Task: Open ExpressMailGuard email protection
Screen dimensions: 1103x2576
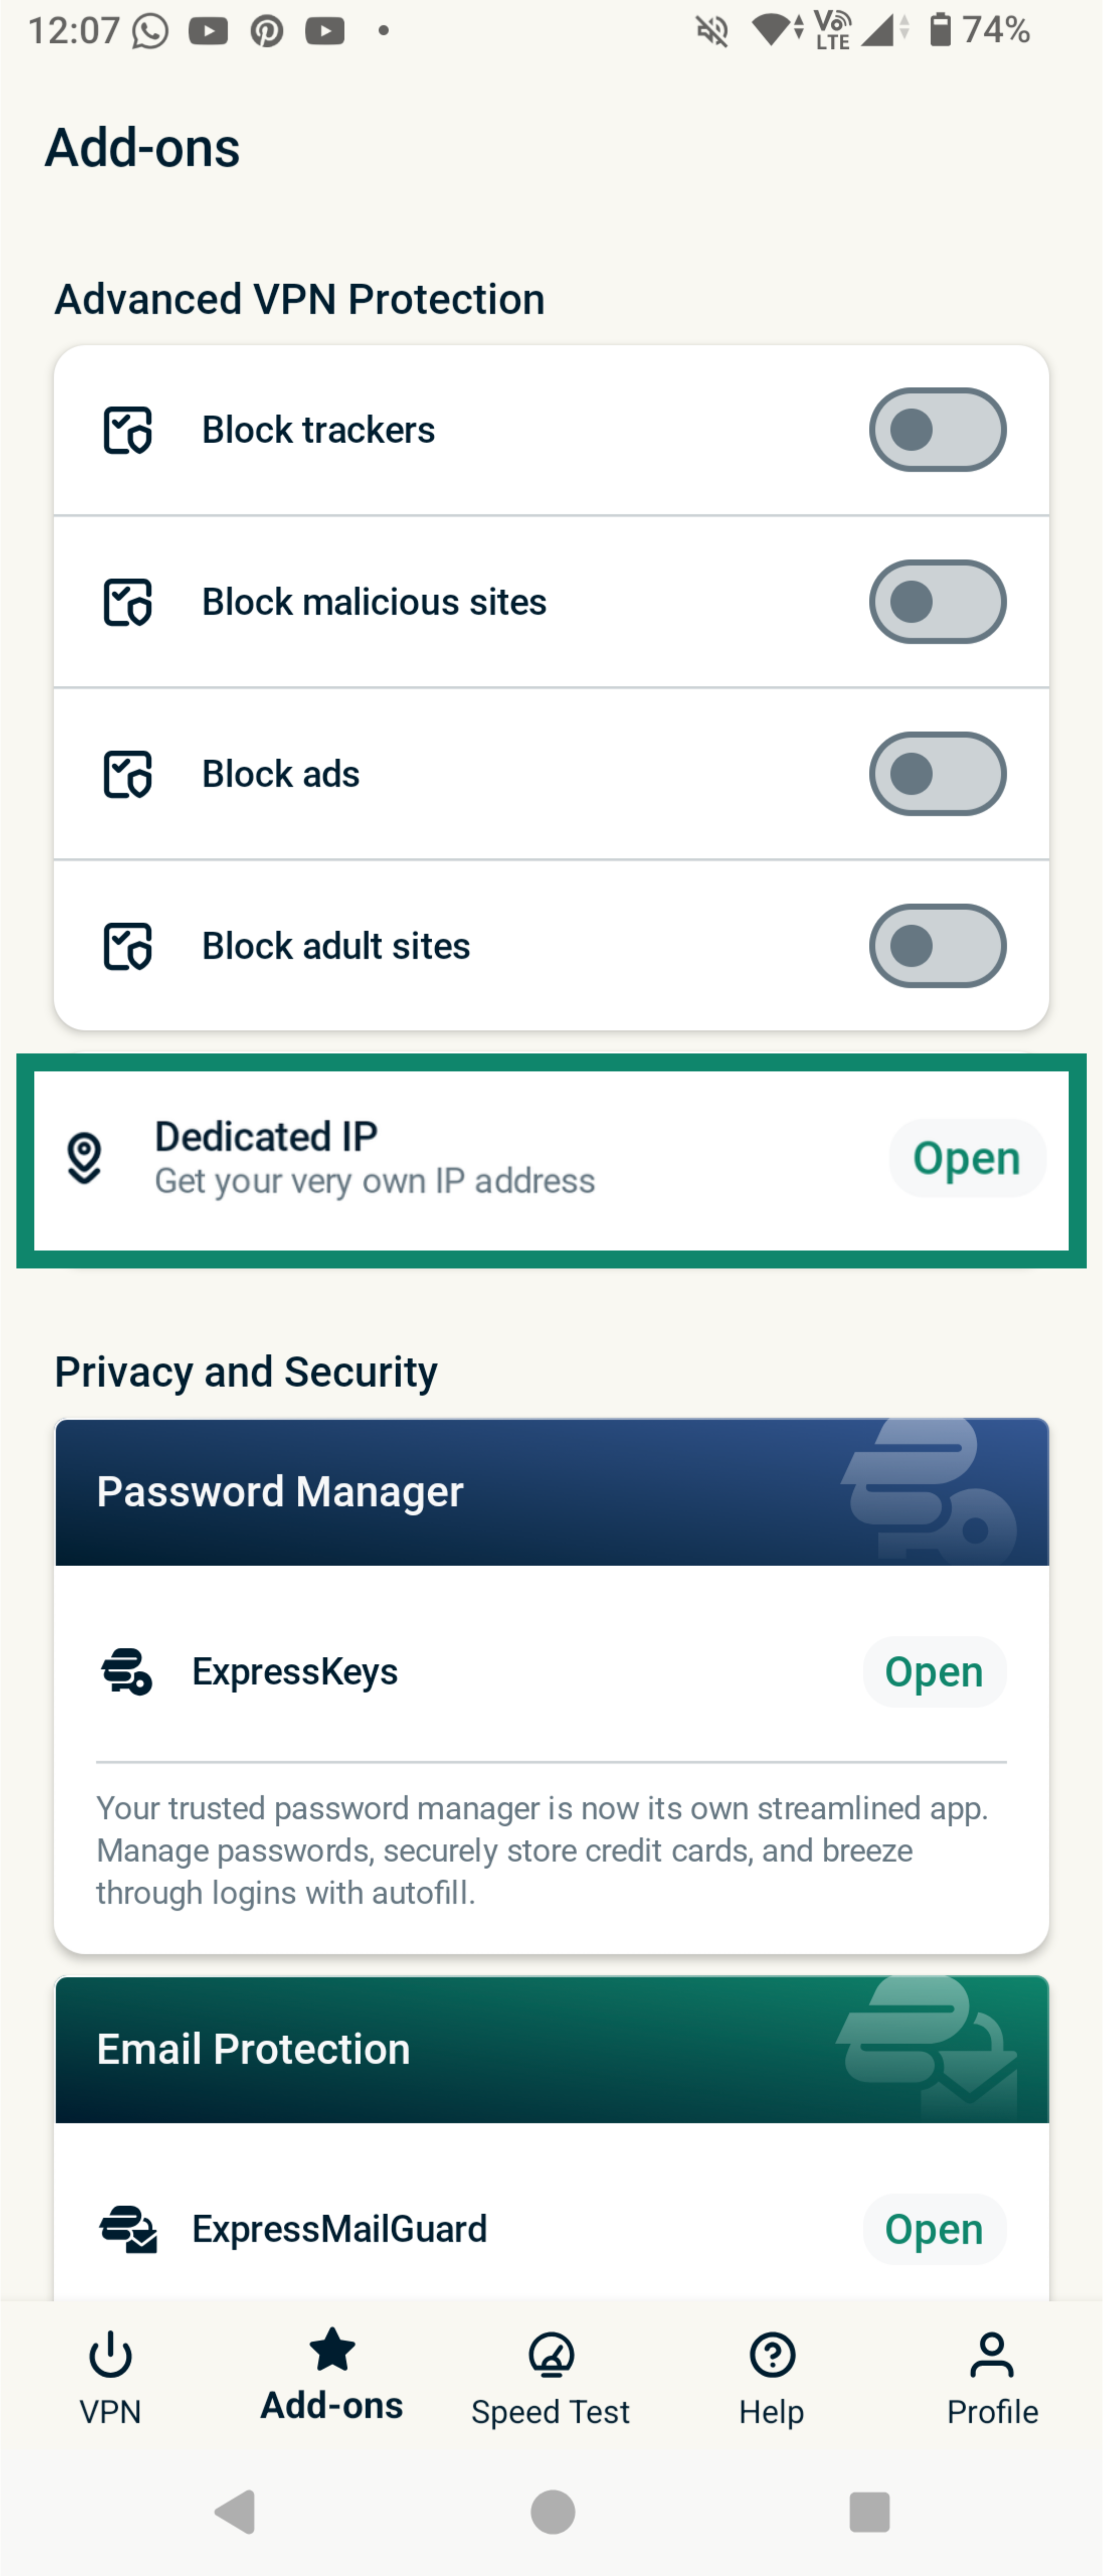Action: pyautogui.click(x=934, y=2229)
